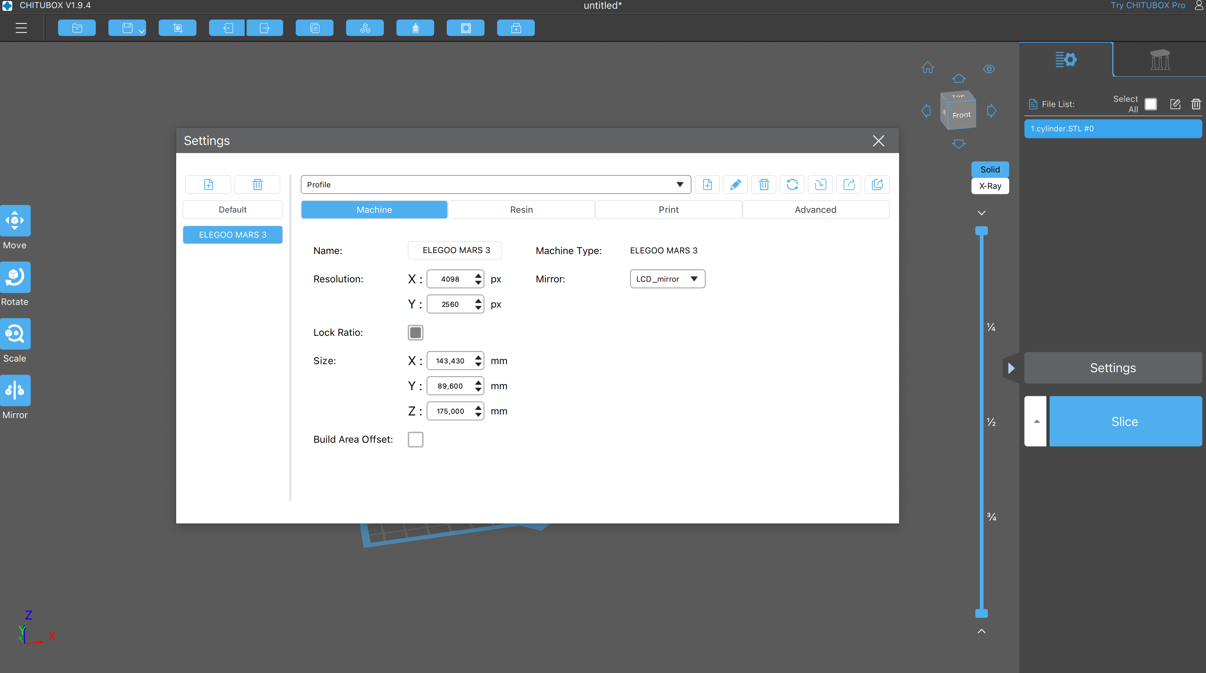Click the Dig Hole toolbar icon
The width and height of the screenshot is (1206, 673).
465,28
